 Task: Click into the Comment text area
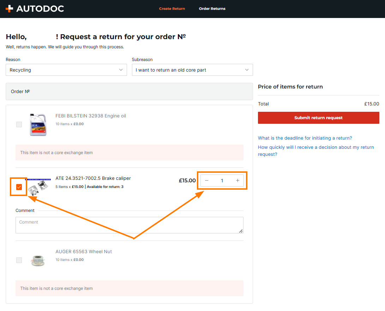point(129,225)
